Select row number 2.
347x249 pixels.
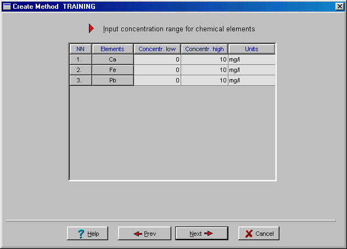tap(81, 70)
